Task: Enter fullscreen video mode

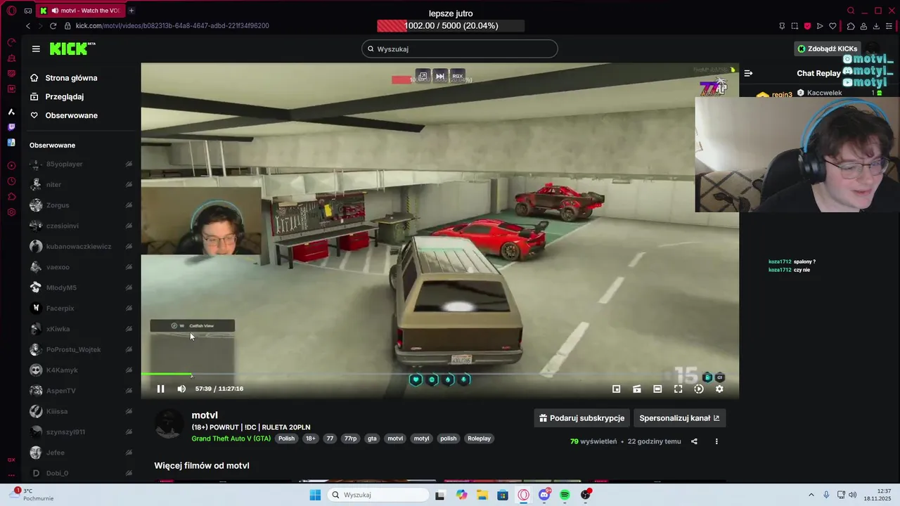Action: [678, 389]
